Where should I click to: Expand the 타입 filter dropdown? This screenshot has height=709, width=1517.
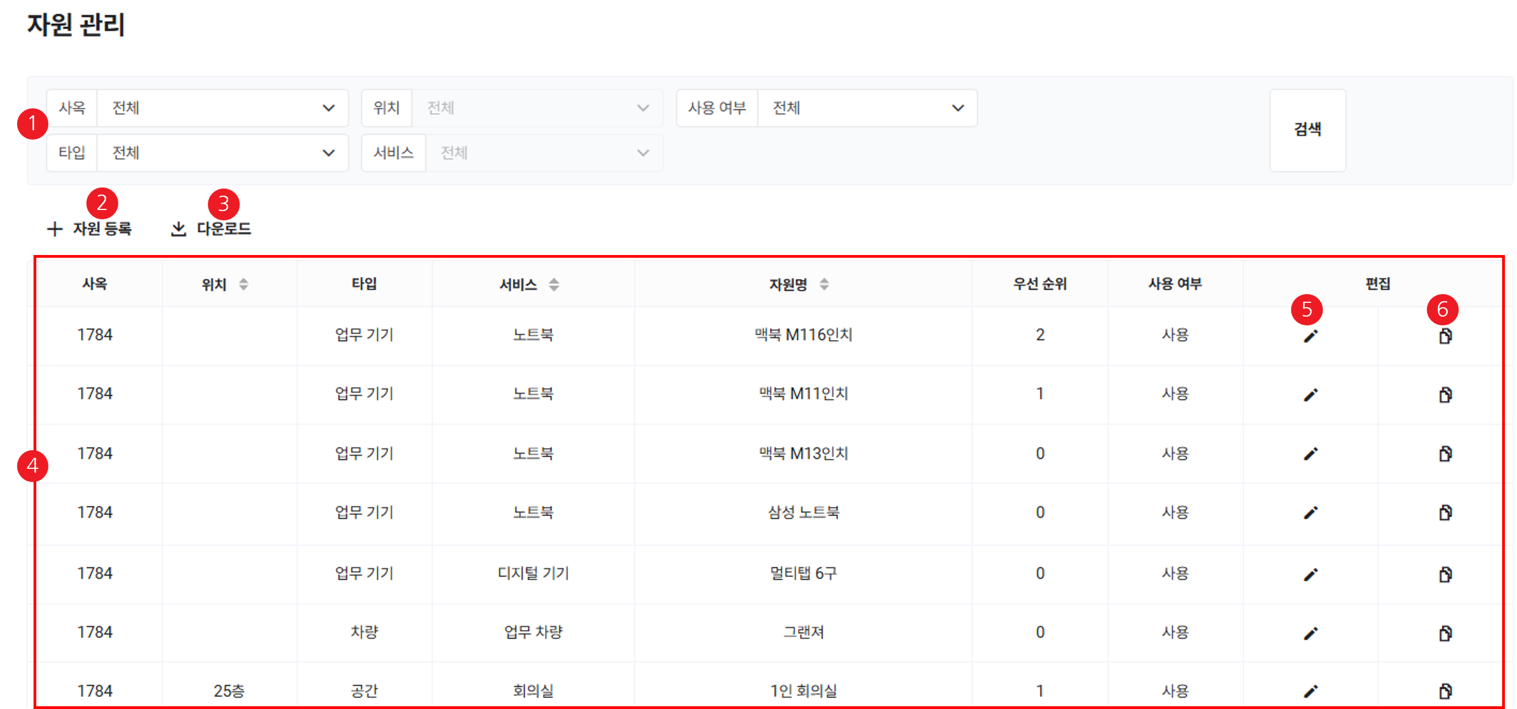222,153
